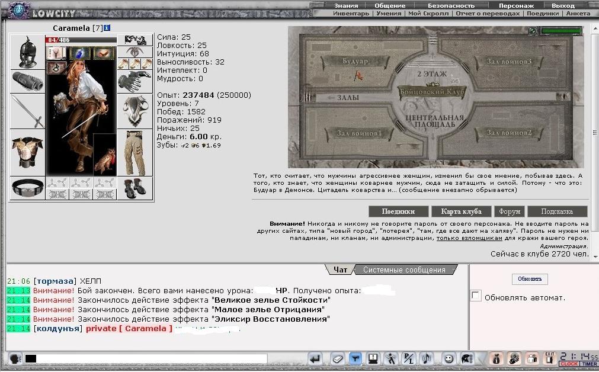The image size is (599, 372).
Task: Click the boots equipment slot
Action: click(x=135, y=188)
